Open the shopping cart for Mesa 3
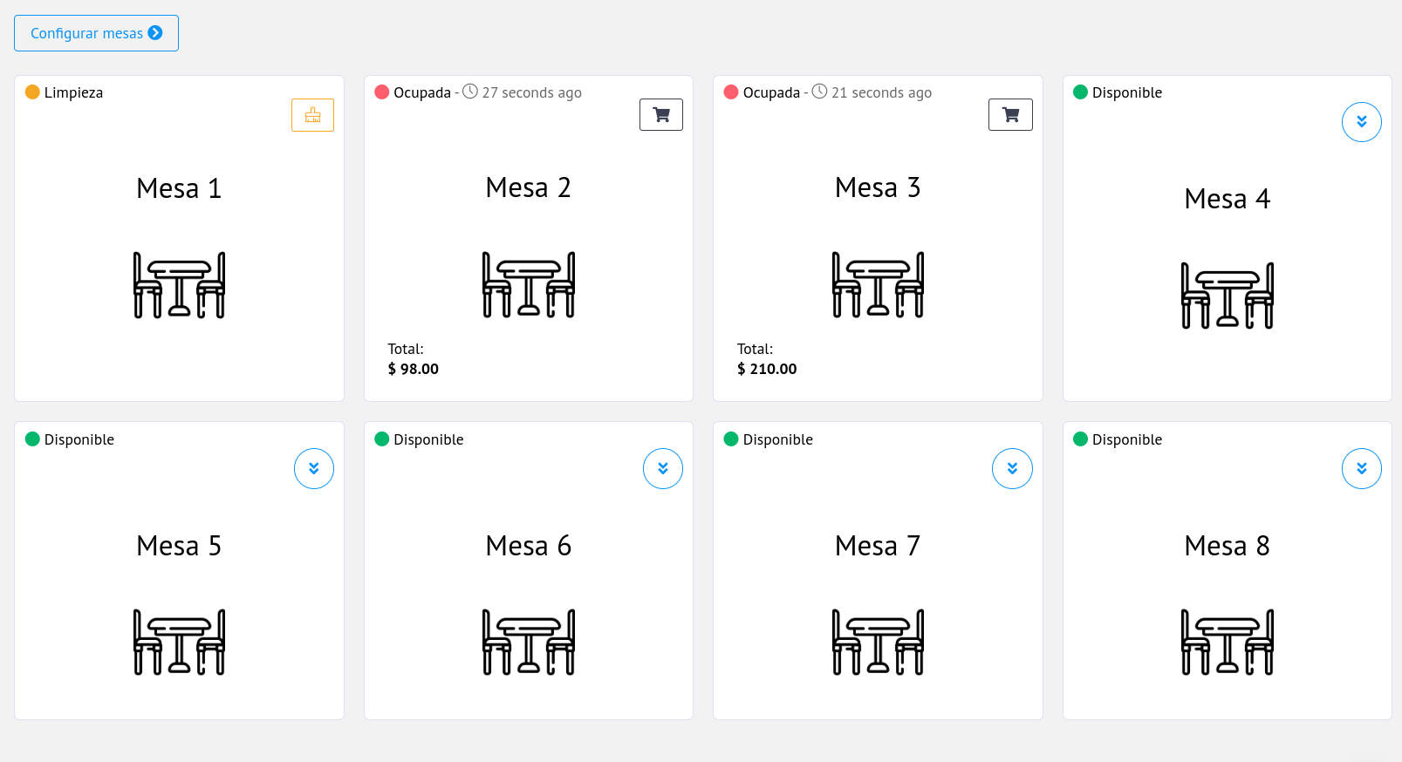 [x=1010, y=114]
